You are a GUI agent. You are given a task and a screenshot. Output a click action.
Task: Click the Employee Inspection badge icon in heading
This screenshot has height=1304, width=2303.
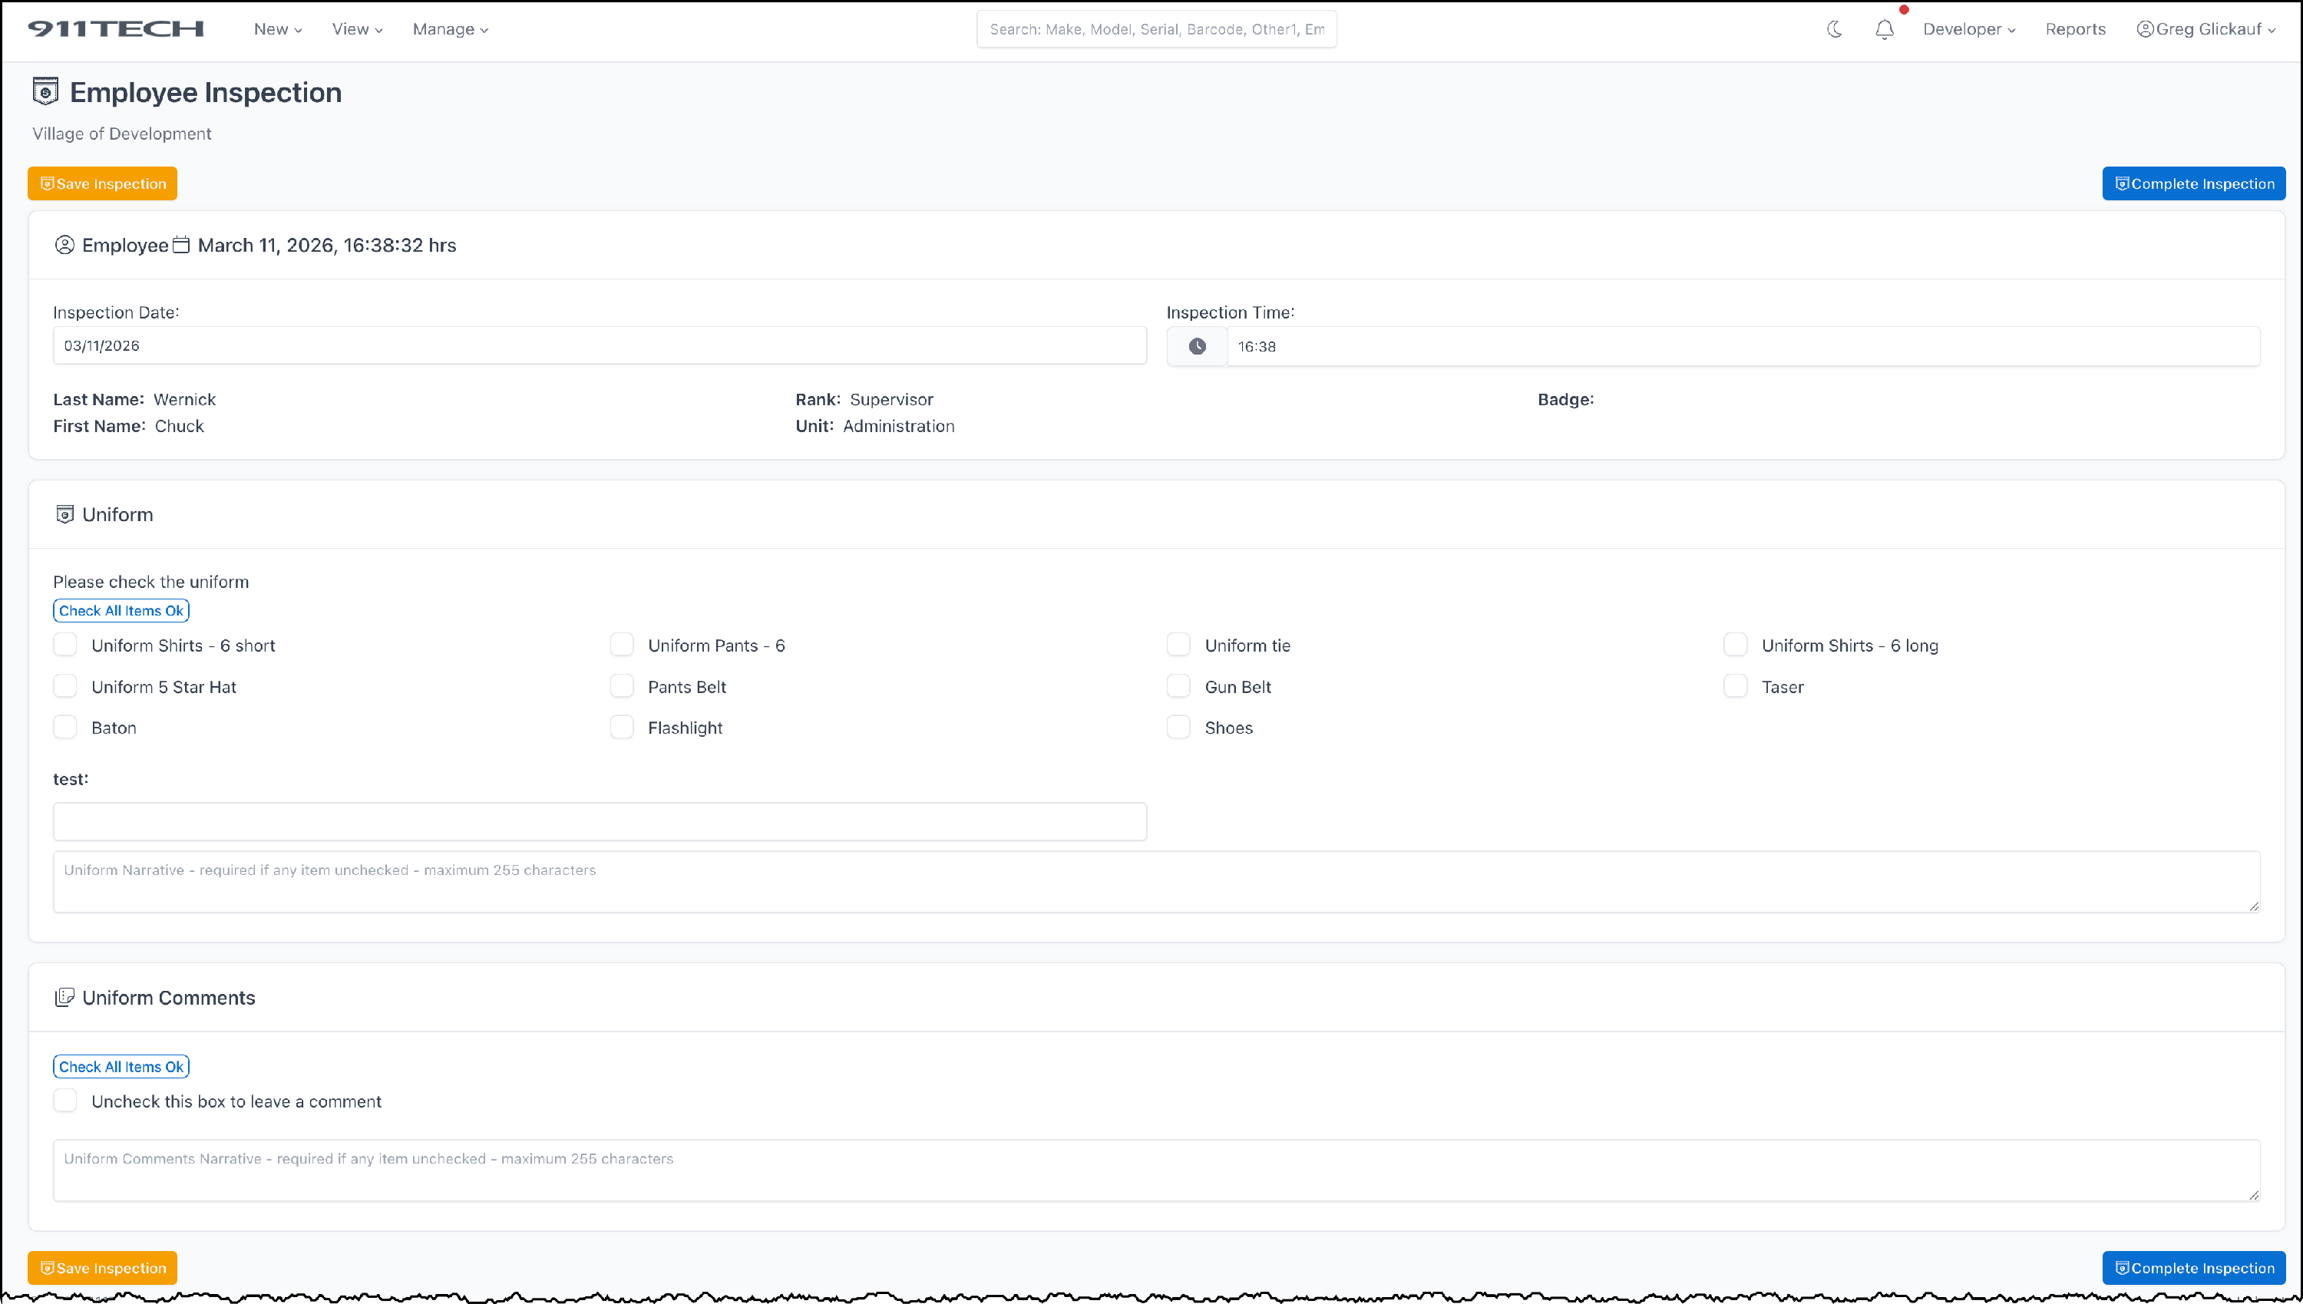click(x=46, y=91)
